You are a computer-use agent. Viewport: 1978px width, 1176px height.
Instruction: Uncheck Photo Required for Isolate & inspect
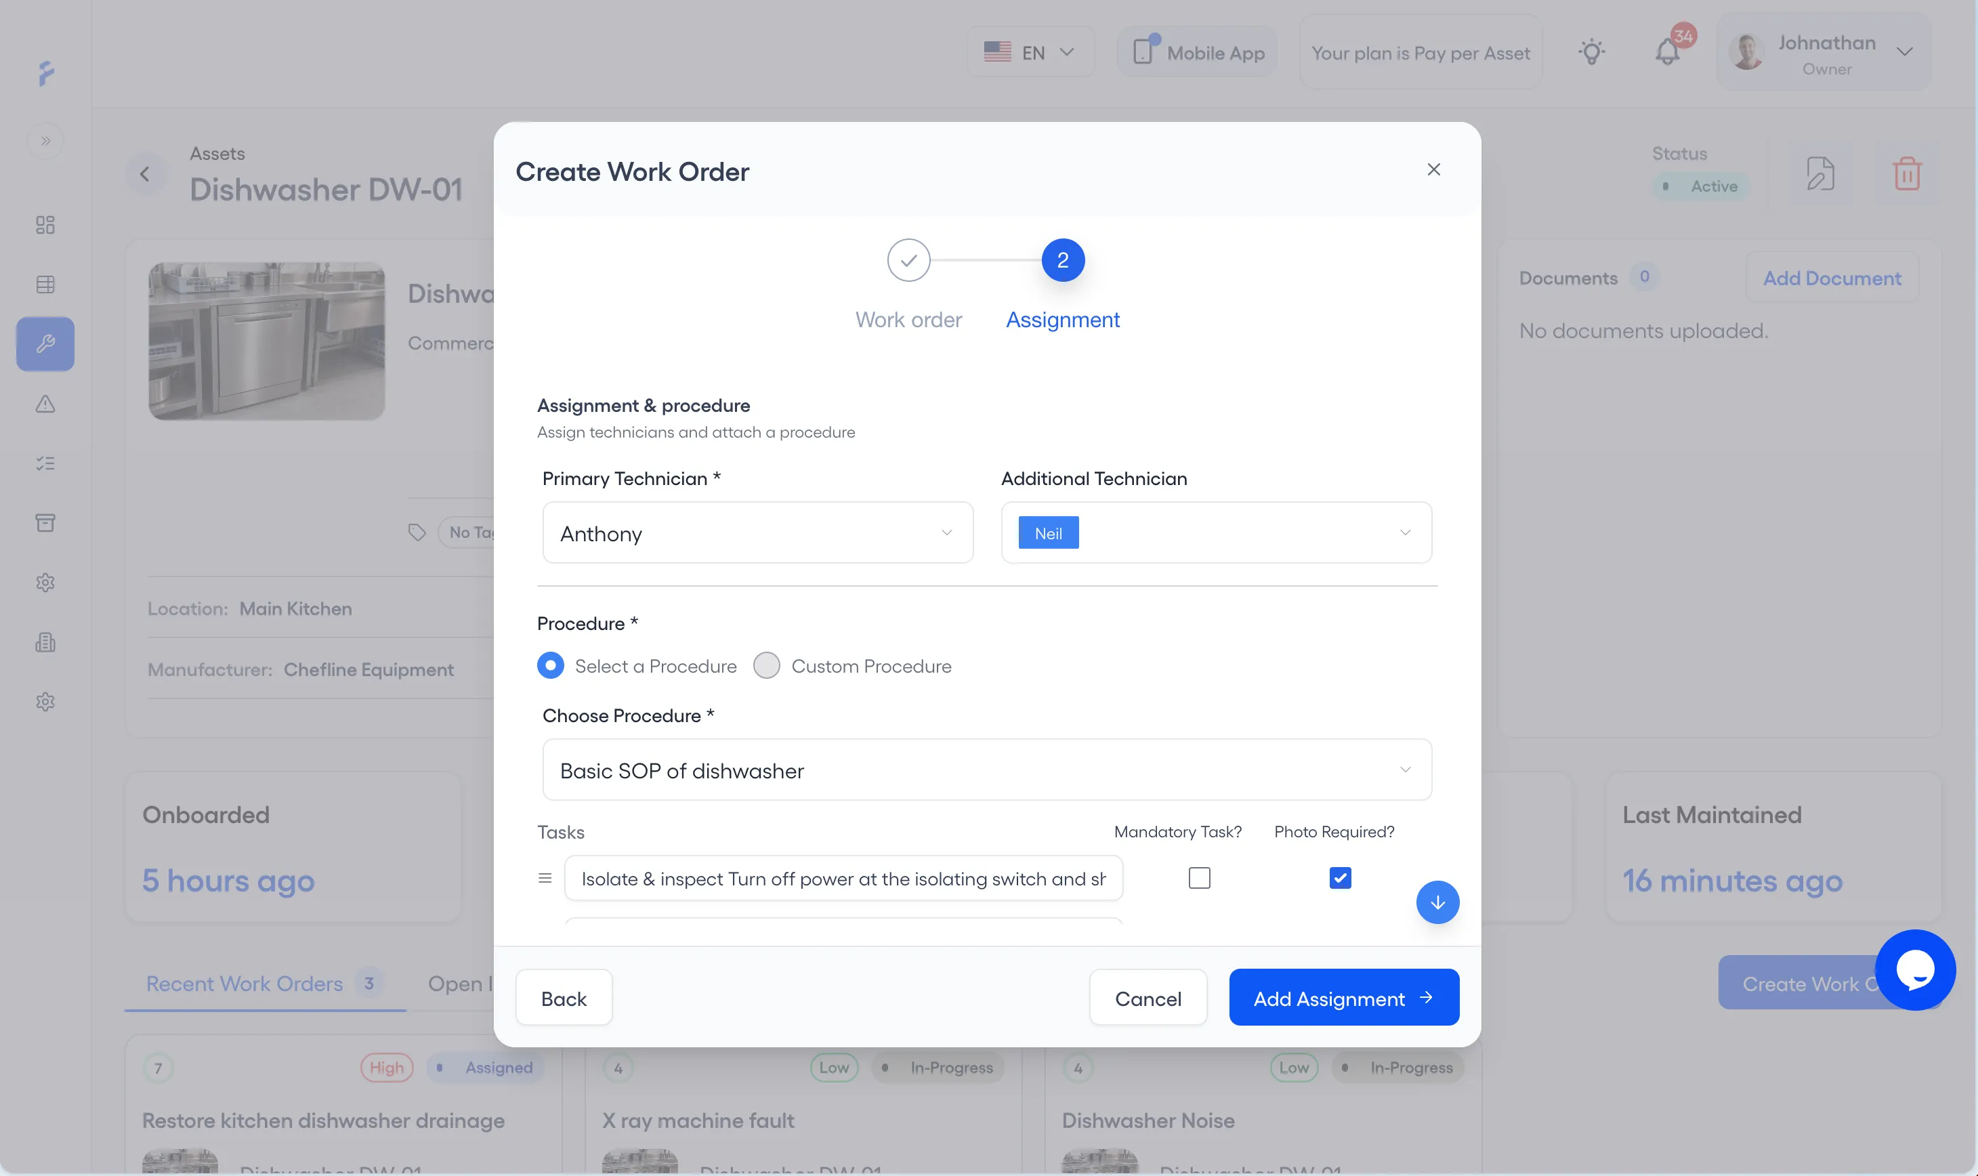(1340, 878)
